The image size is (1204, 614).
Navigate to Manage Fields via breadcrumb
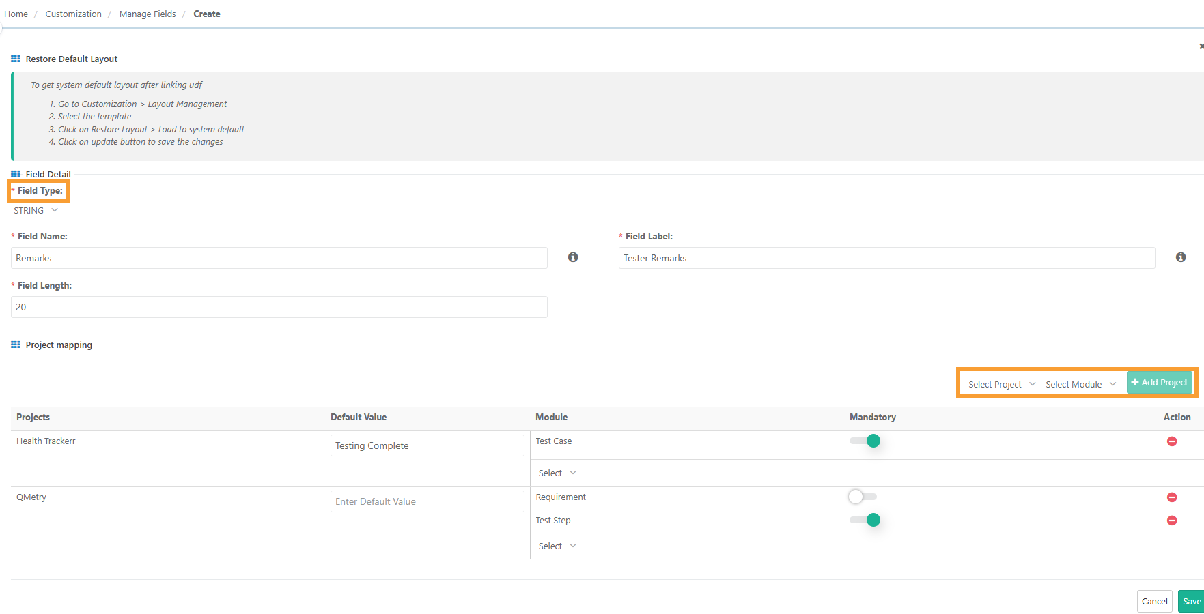click(x=147, y=14)
